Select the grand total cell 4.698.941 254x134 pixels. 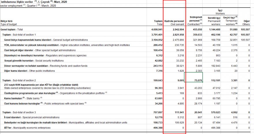point(157,30)
